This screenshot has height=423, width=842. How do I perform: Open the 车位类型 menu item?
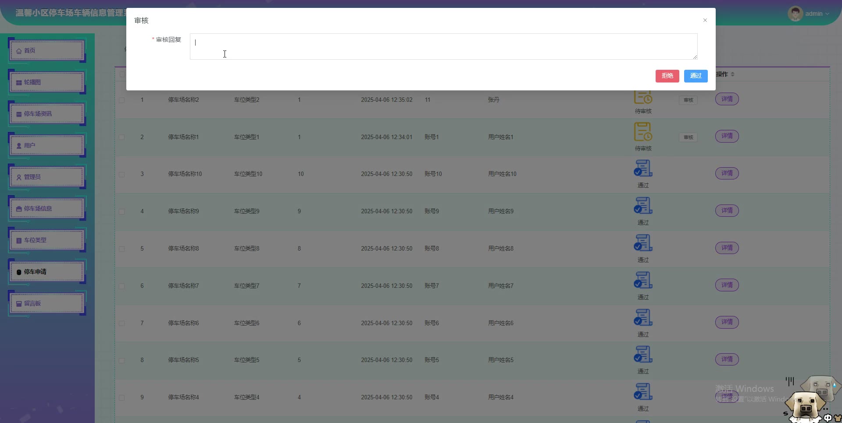pos(47,240)
